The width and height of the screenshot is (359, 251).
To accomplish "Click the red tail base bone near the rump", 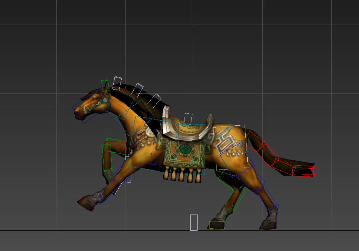I will (256, 141).
